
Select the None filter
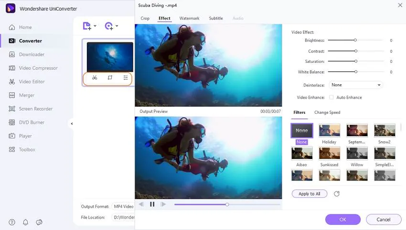(302, 130)
